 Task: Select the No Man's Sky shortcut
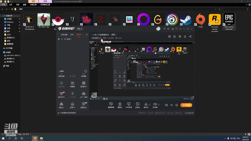(44, 20)
